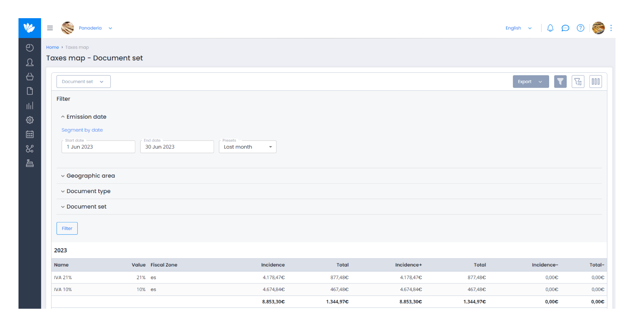Click the 8.853,30€ Incidence total
634x327 pixels.
tap(273, 302)
